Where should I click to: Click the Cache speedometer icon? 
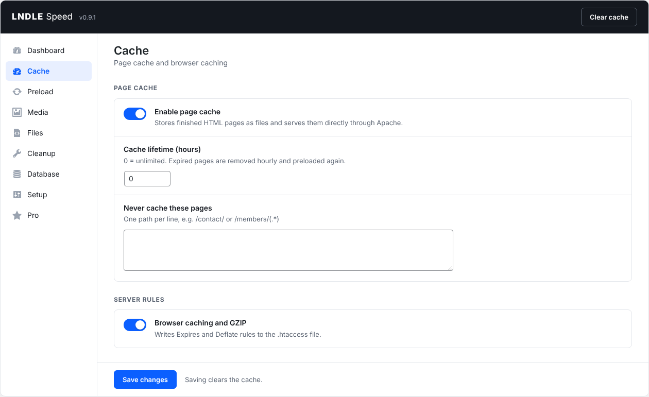[17, 71]
